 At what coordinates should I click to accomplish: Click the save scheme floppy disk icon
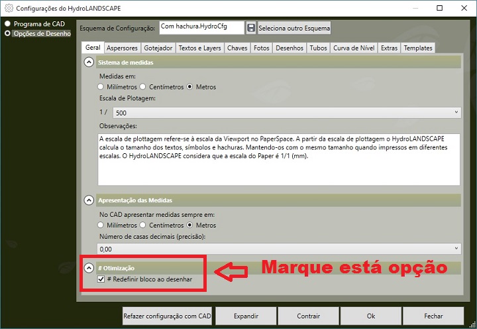pos(251,28)
